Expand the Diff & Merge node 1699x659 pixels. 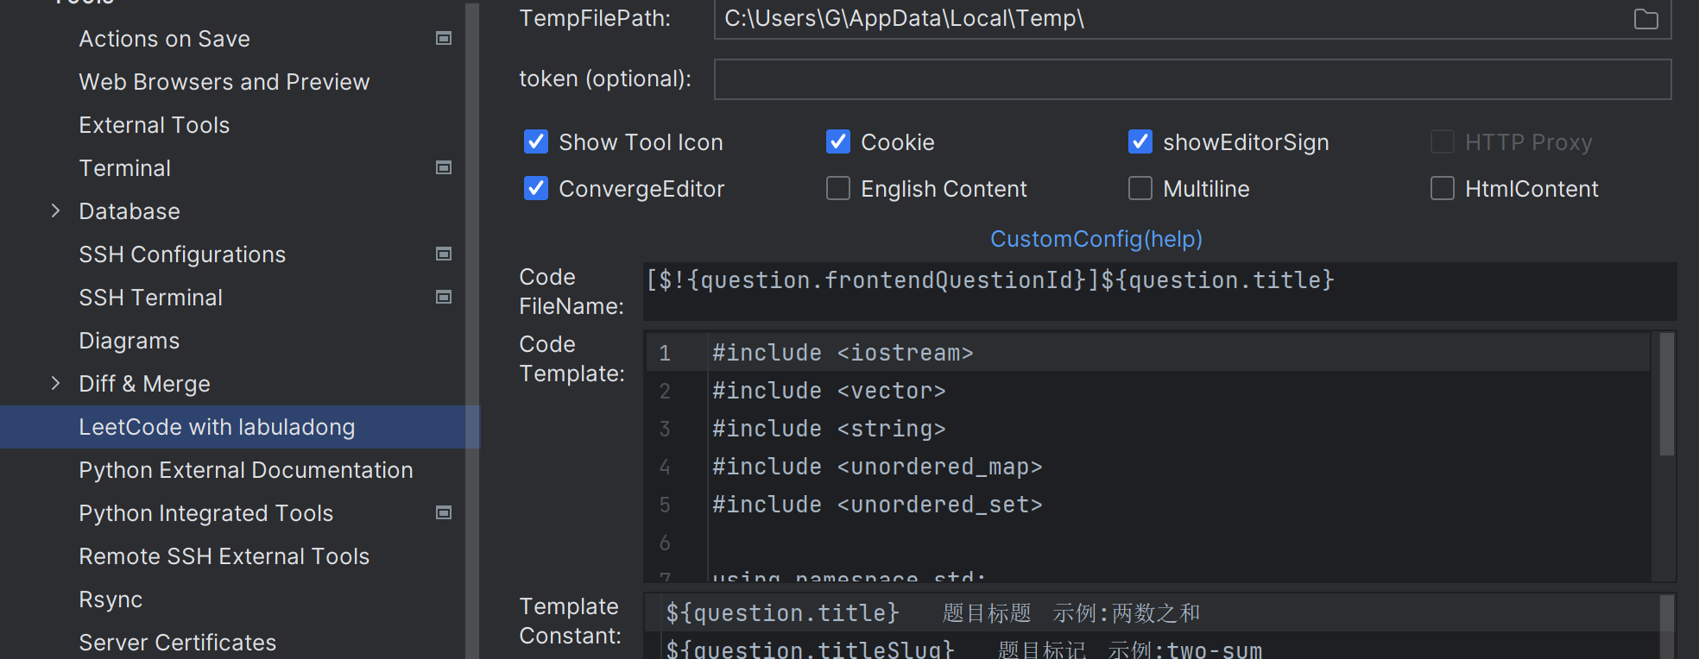(x=55, y=383)
